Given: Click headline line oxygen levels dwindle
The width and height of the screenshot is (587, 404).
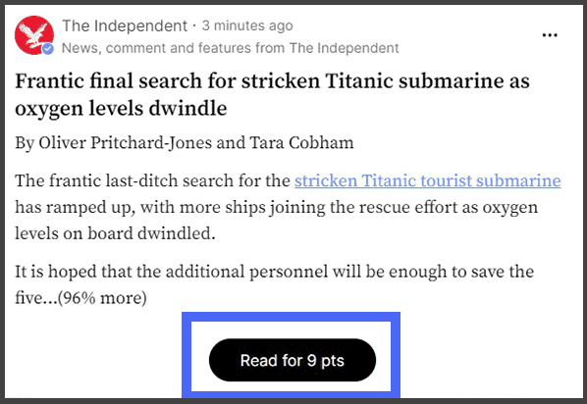Looking at the screenshot, I should (121, 109).
